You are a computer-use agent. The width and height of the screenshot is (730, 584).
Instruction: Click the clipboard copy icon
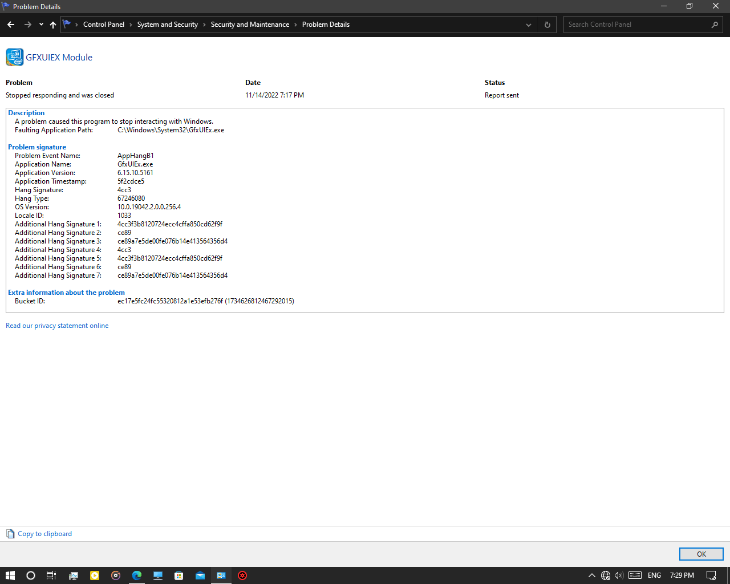(x=10, y=534)
